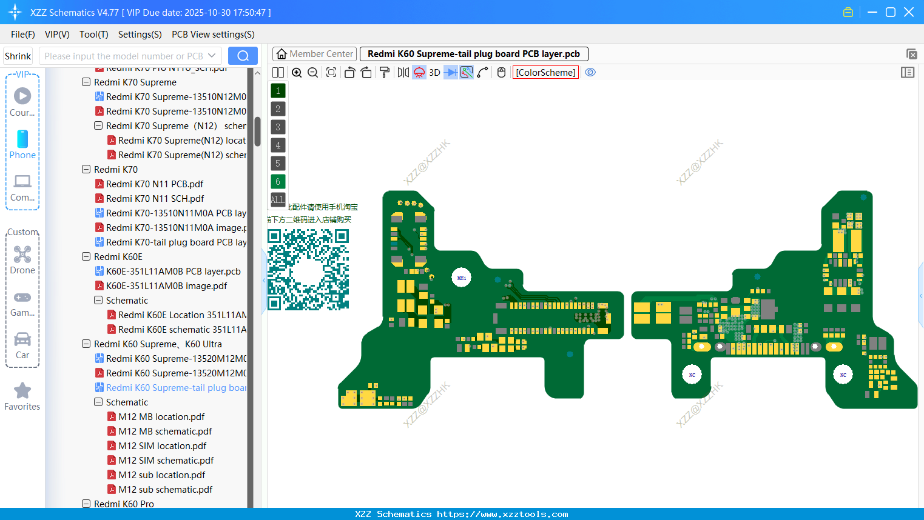Open the model search box dropdown arrow
This screenshot has width=924, height=520.
[x=212, y=56]
